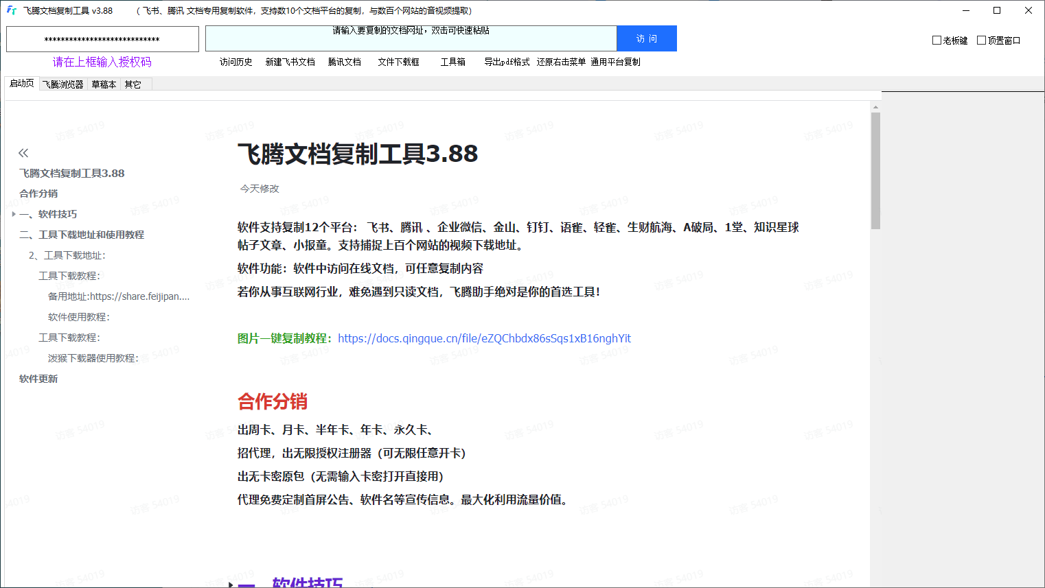Image resolution: width=1045 pixels, height=588 pixels.
Task: Click 新建飞书文档 in the toolbar
Action: click(x=290, y=62)
